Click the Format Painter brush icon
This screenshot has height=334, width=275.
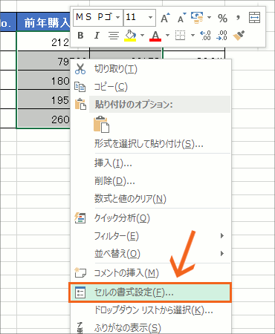(239, 36)
